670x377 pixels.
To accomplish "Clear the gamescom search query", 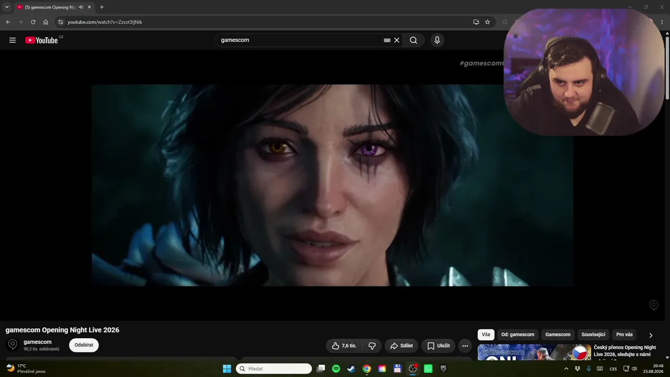I will click(x=397, y=40).
